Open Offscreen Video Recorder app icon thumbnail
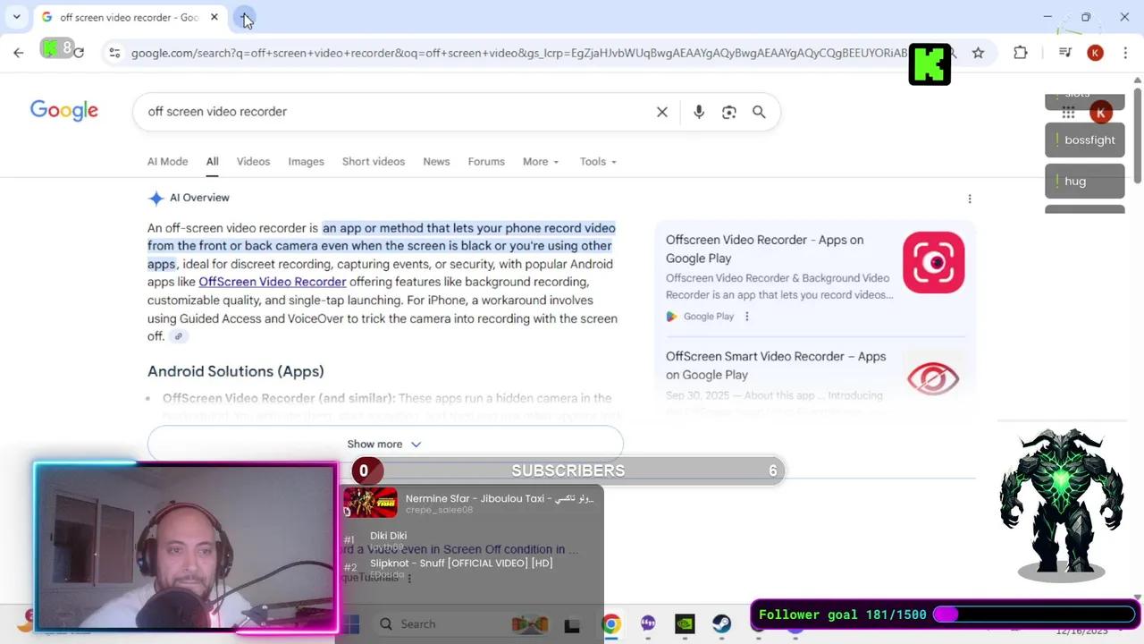 click(x=933, y=262)
